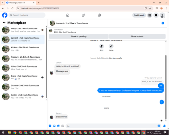169x135 pixels.
Task: Open more actions plus icon in composer
Action: (x=50, y=126)
